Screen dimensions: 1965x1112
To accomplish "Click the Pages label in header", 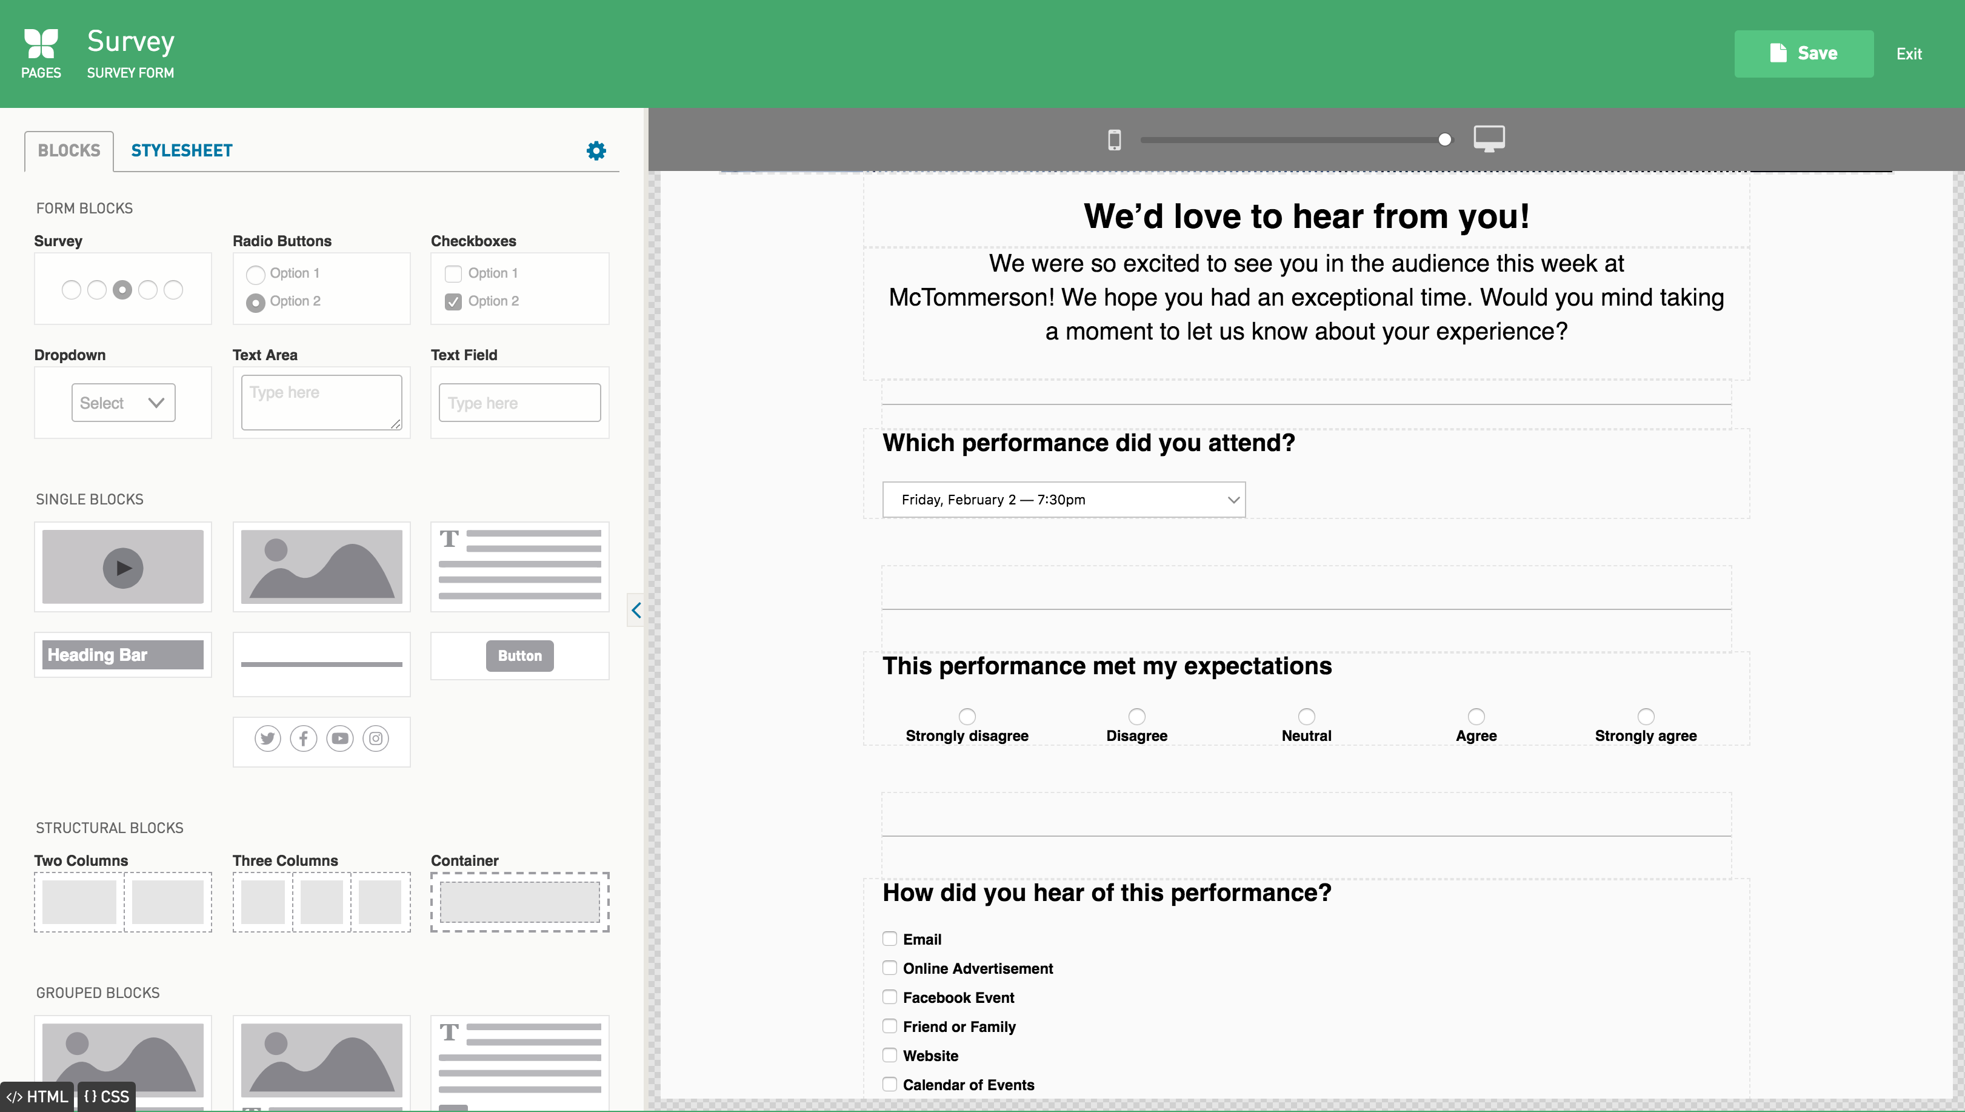I will (x=41, y=73).
